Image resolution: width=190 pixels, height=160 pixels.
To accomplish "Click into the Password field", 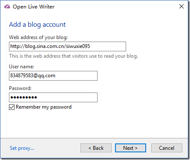I will point(53,97).
